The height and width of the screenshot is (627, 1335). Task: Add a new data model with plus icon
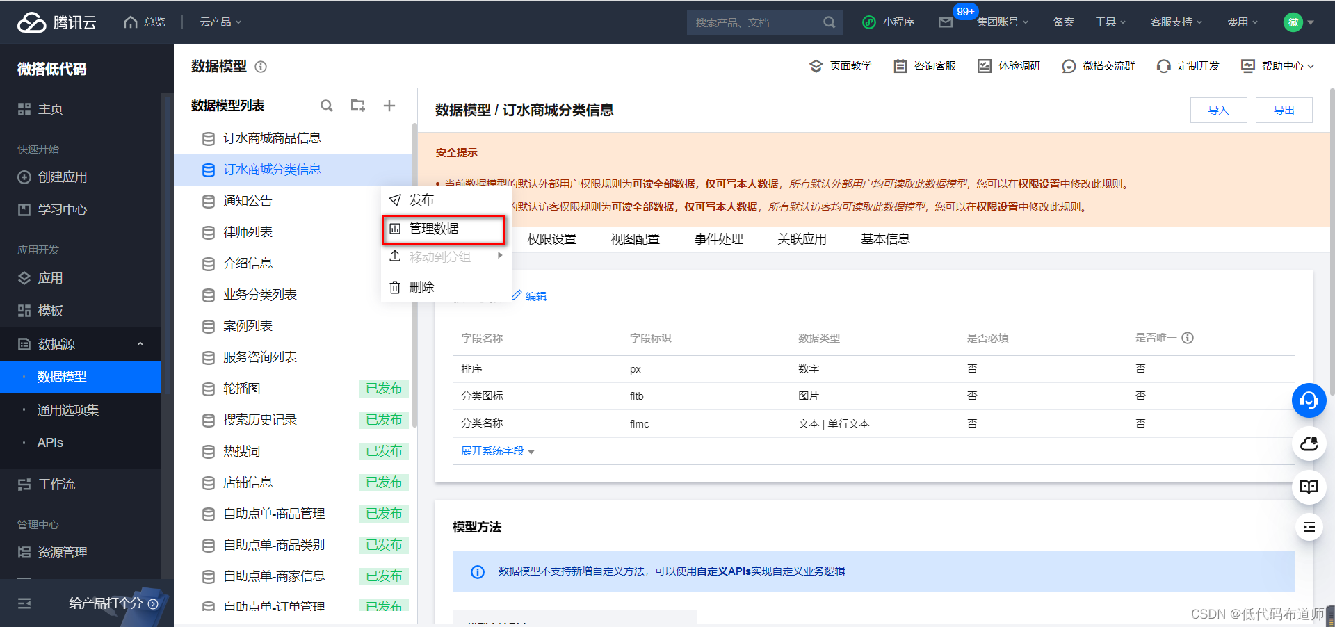(x=389, y=106)
